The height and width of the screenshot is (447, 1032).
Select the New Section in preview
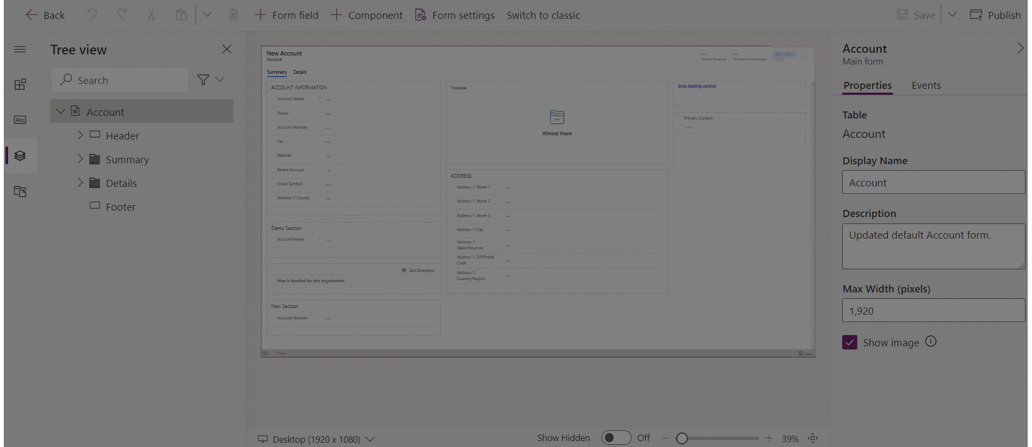click(x=354, y=318)
